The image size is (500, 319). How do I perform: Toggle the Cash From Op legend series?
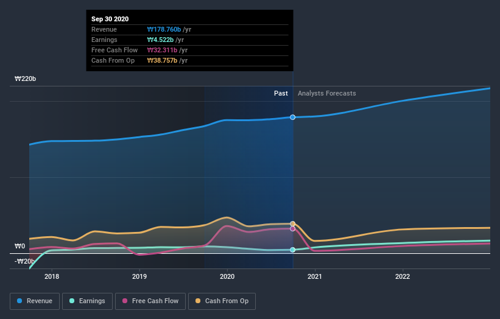222,301
